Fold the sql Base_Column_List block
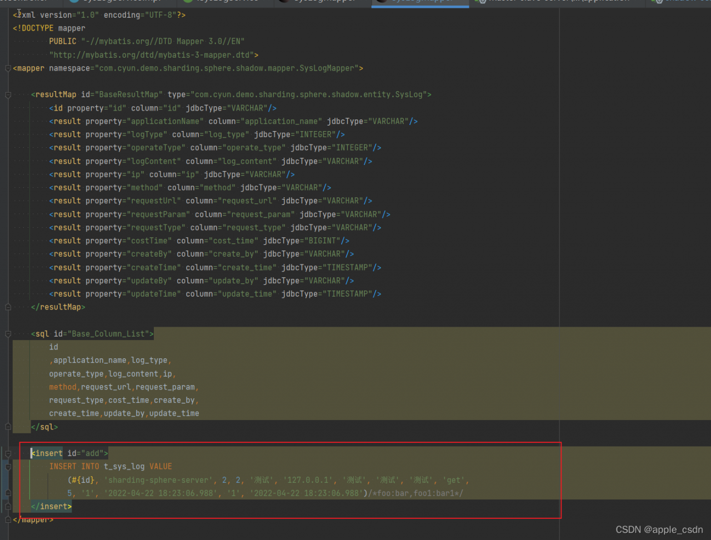Viewport: 711px width, 540px height. pyautogui.click(x=8, y=334)
